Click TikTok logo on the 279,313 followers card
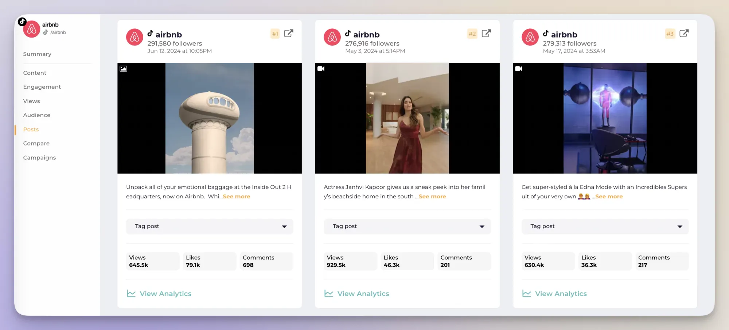The image size is (729, 330). click(x=546, y=34)
